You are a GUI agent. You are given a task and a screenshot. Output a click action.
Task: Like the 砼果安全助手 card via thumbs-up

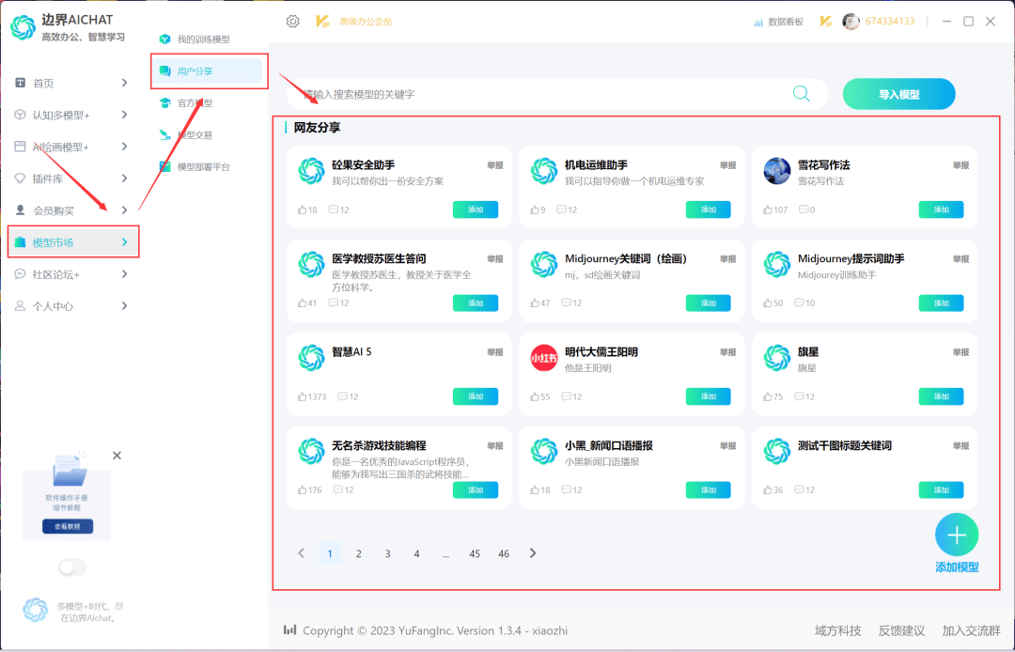point(302,210)
